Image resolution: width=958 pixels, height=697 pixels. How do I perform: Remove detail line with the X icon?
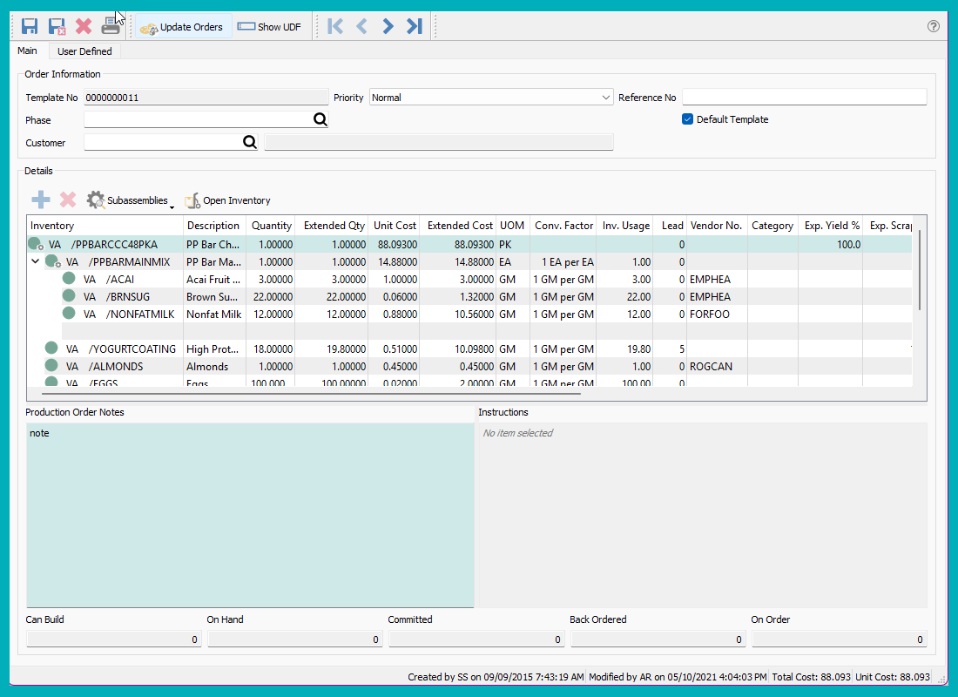point(68,200)
